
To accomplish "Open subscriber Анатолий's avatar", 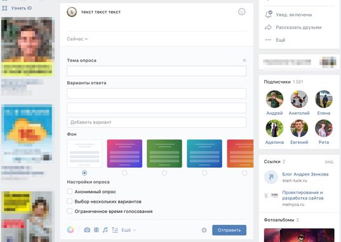I will pos(299,99).
